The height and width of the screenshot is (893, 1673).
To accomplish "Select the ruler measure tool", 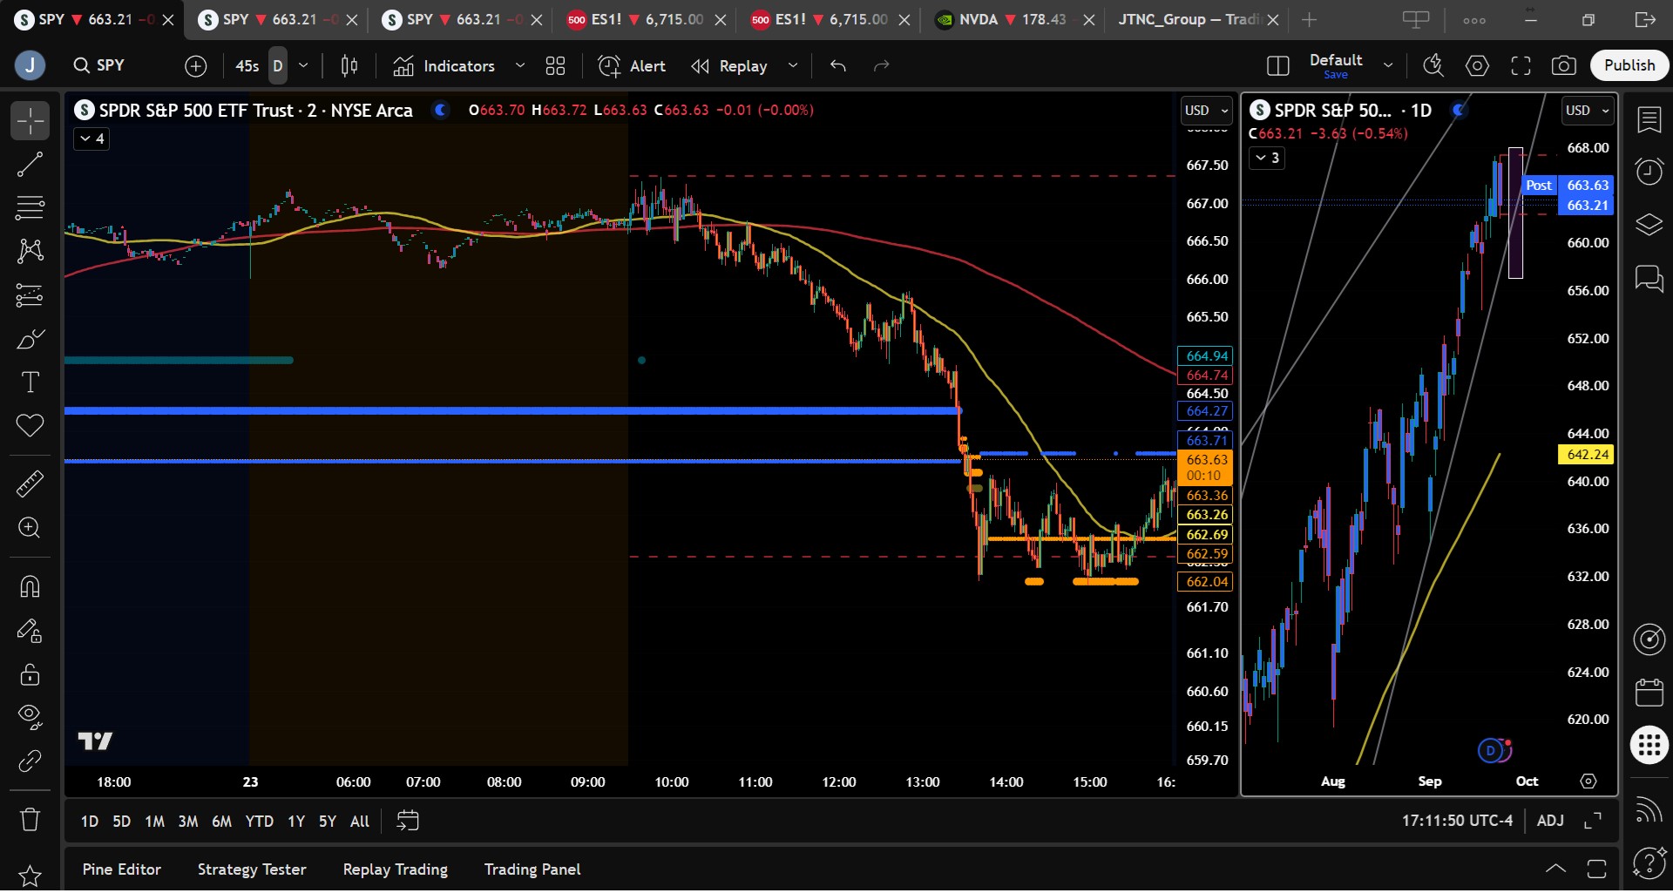I will pos(30,484).
